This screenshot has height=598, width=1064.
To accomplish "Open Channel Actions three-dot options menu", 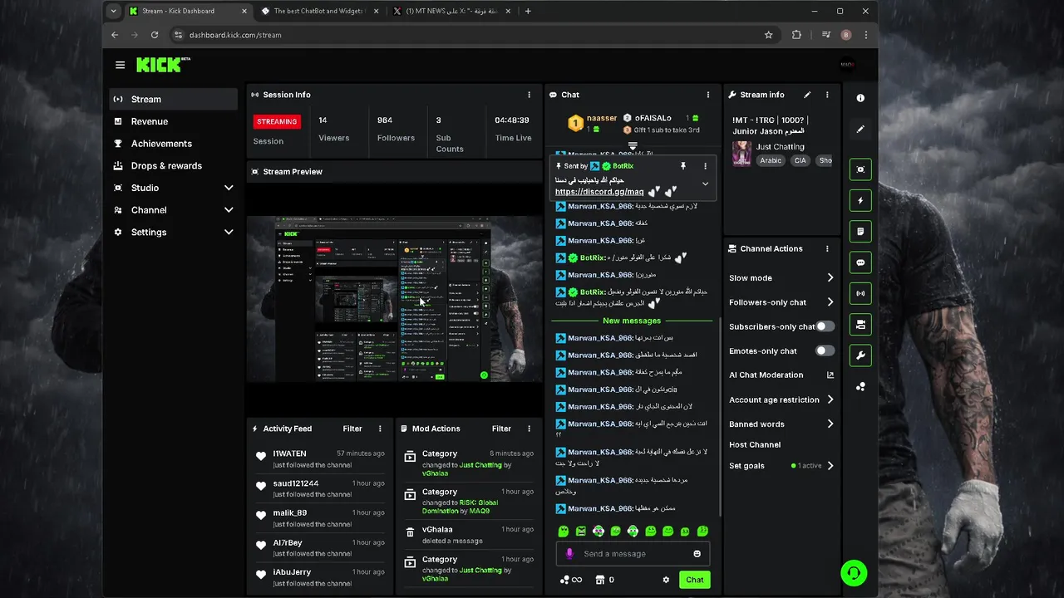I will (x=827, y=249).
